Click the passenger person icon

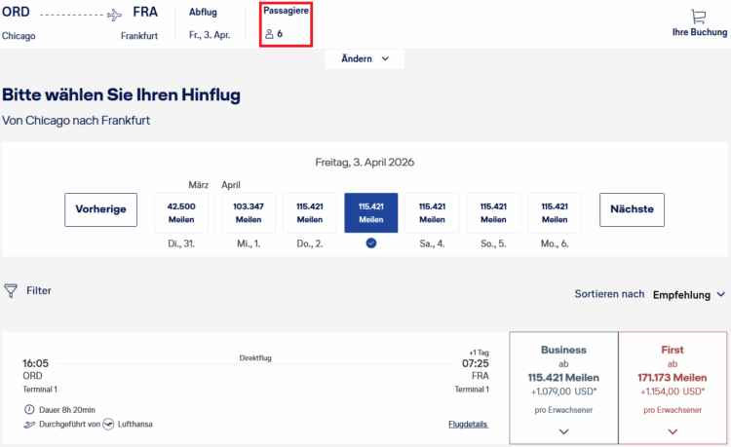coord(269,33)
